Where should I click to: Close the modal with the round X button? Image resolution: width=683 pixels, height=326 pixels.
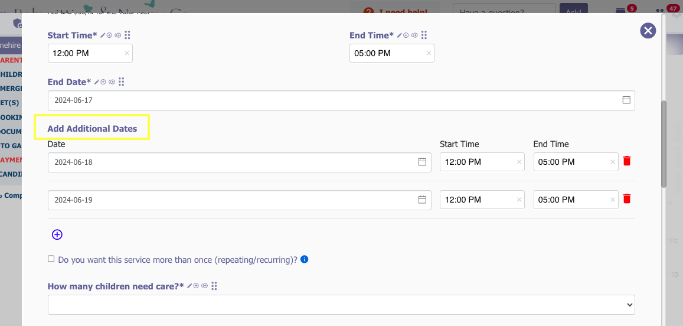click(648, 31)
